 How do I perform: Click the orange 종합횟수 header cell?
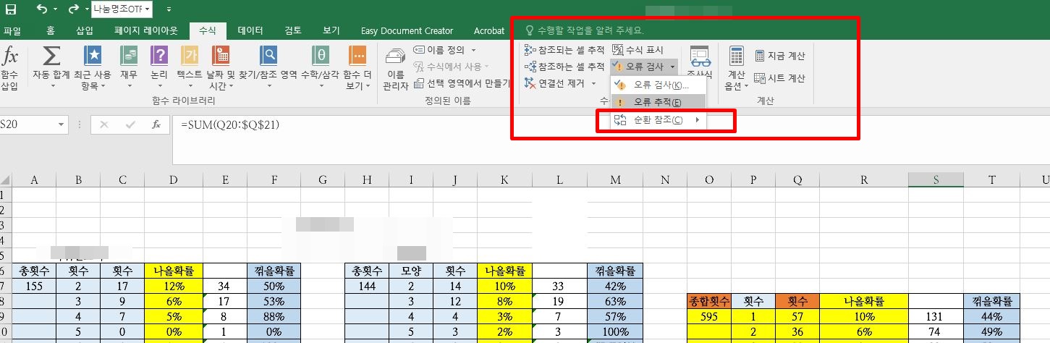coord(709,301)
